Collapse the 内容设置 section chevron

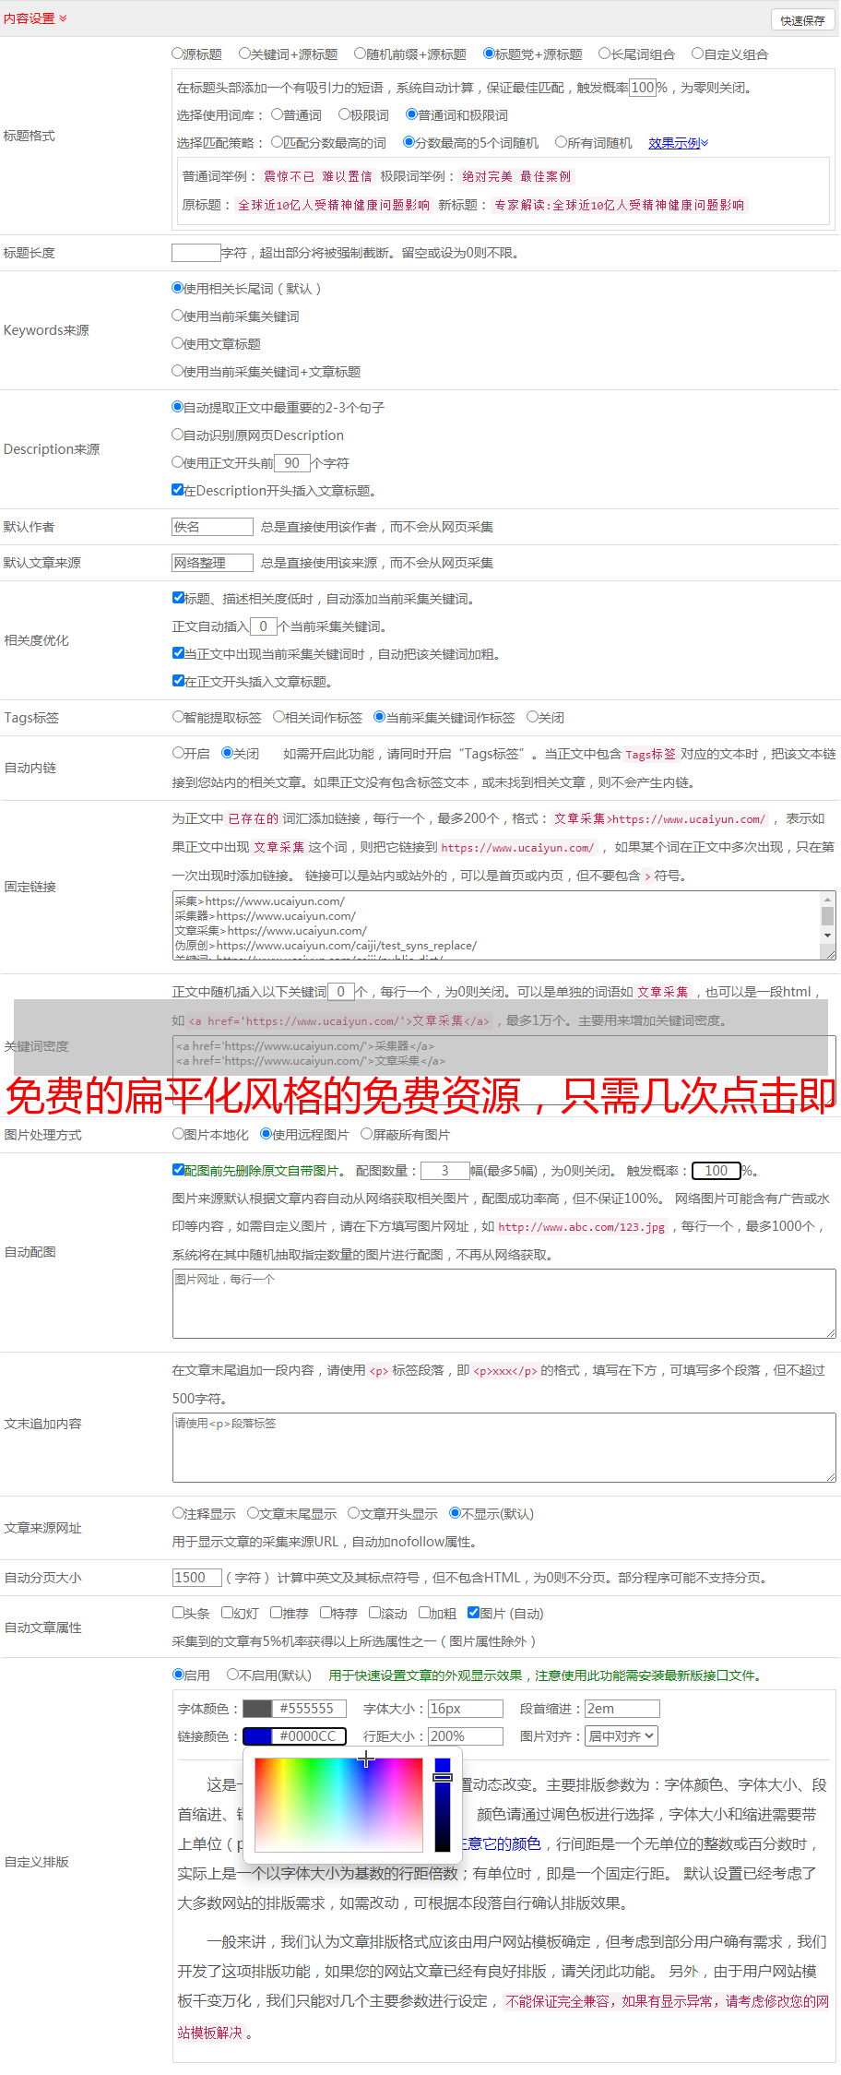point(63,18)
